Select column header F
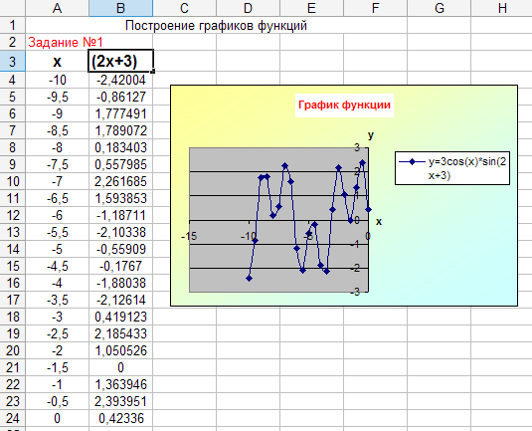The width and height of the screenshot is (532, 431). pyautogui.click(x=375, y=8)
